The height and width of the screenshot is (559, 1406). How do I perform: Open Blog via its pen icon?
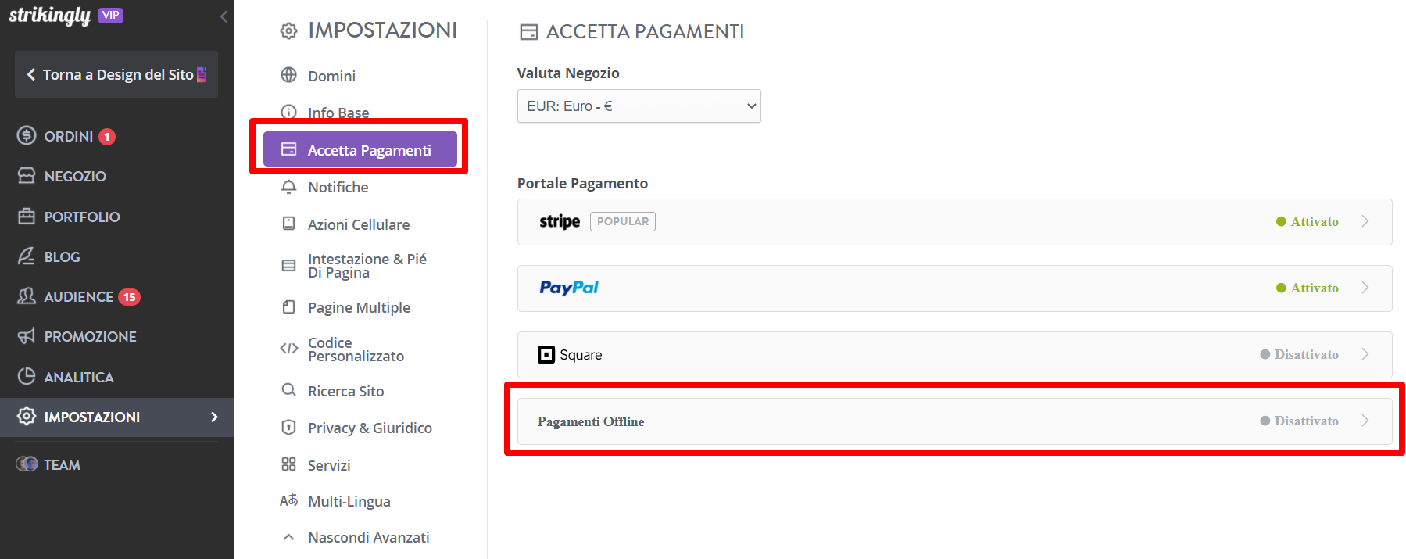[27, 256]
